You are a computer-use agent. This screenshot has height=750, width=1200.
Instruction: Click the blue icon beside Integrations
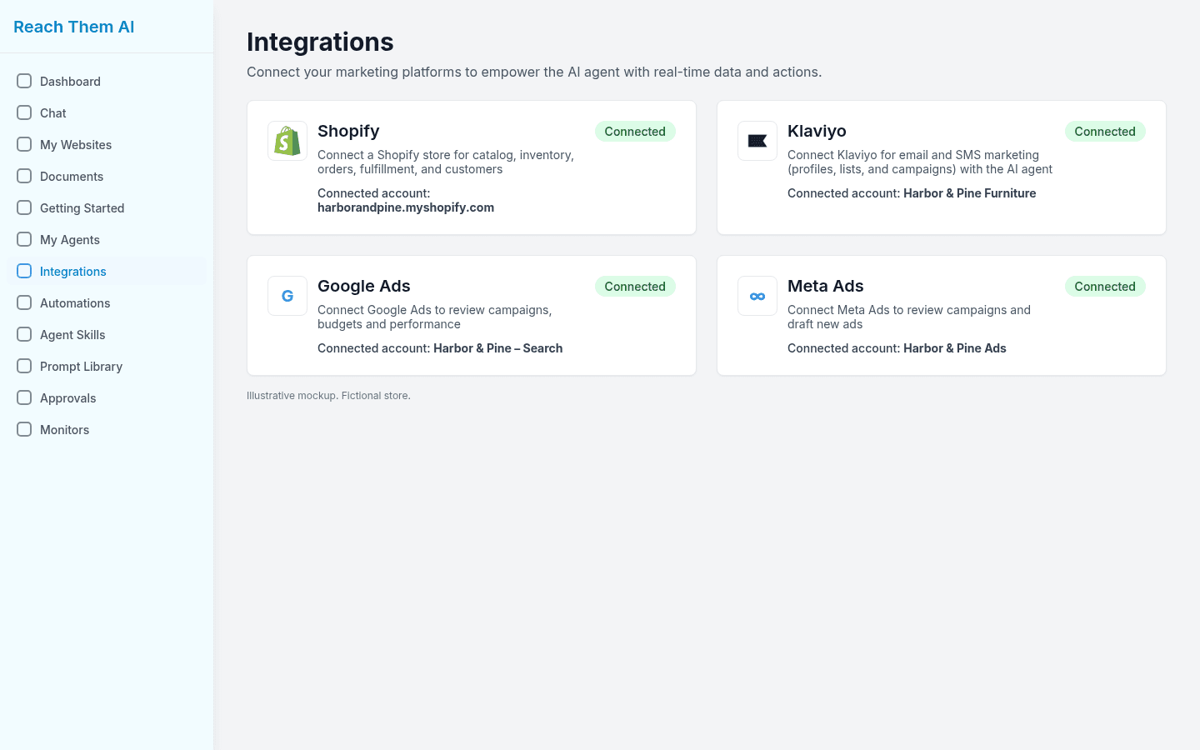pos(24,271)
